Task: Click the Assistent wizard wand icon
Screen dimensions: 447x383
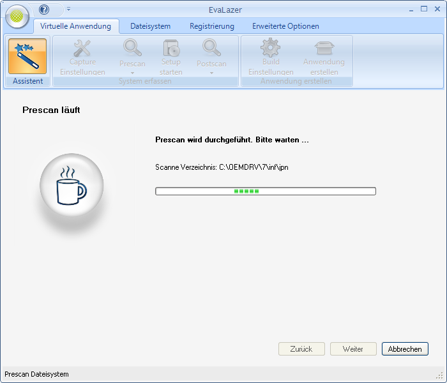Action: pos(27,56)
